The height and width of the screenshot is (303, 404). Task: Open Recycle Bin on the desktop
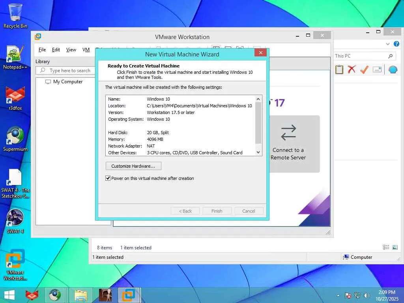coord(15,15)
